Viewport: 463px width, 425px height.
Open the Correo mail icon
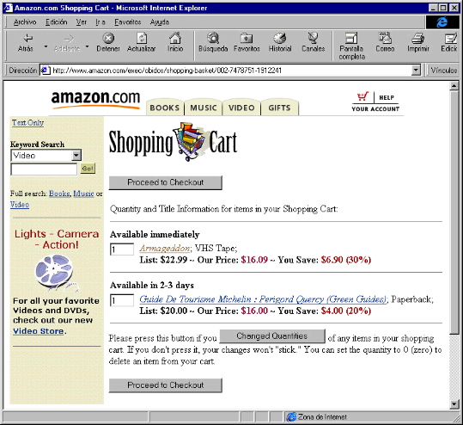pos(385,38)
